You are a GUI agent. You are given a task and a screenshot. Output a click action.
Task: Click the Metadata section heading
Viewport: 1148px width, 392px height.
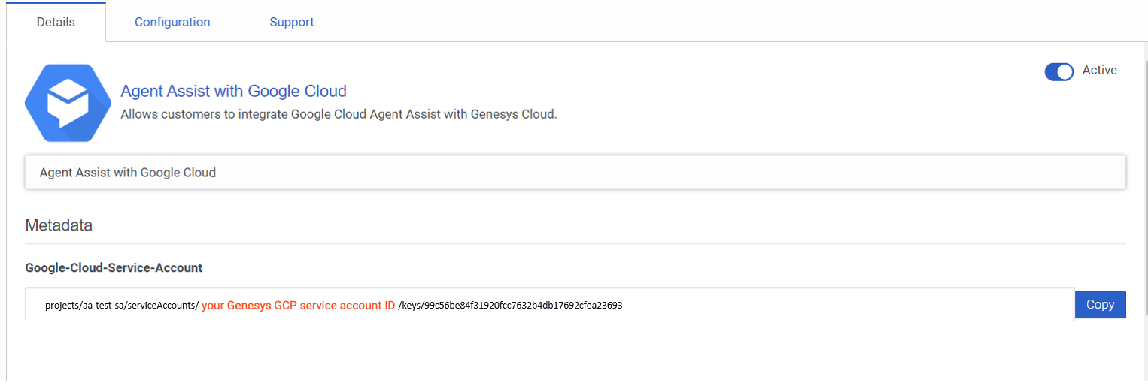[x=59, y=225]
